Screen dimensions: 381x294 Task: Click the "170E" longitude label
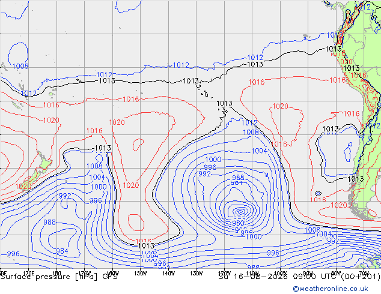click(29, 274)
